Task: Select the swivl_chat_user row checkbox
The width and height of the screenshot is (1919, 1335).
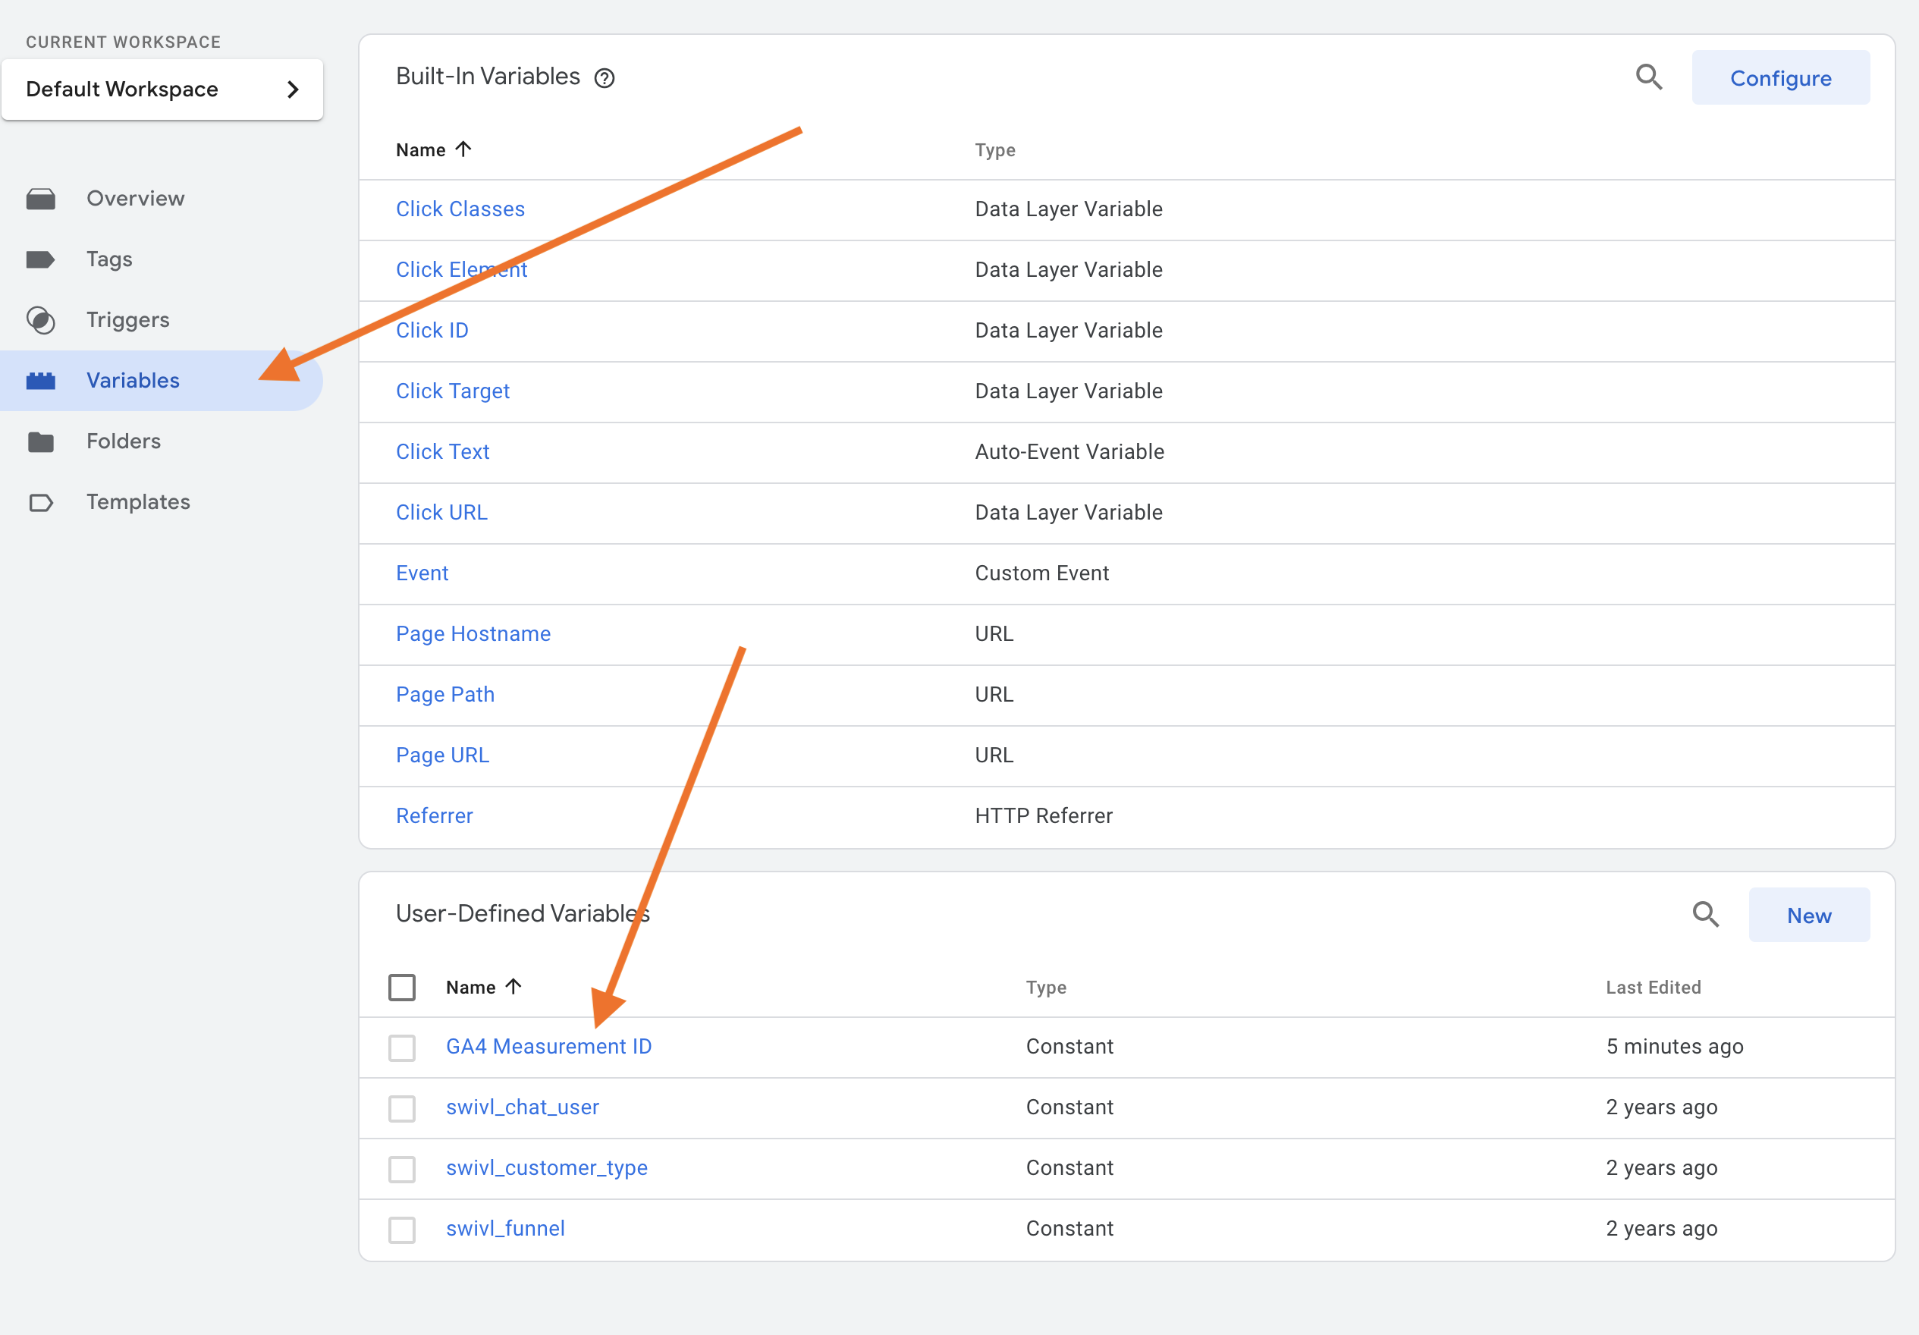Action: click(x=402, y=1108)
